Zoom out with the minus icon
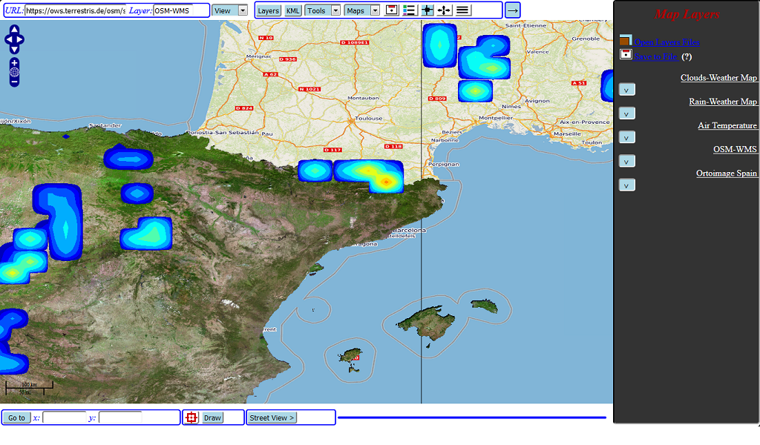The height and width of the screenshot is (445, 760). 14,81
